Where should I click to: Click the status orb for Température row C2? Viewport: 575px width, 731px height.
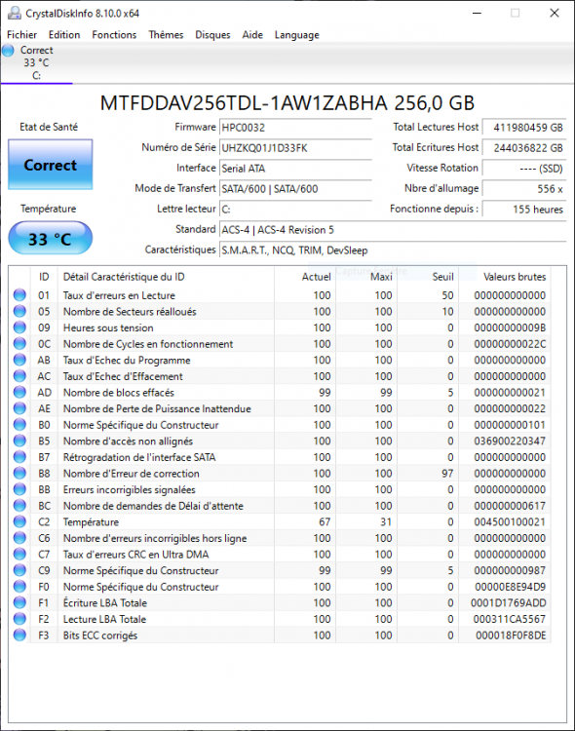(x=19, y=521)
